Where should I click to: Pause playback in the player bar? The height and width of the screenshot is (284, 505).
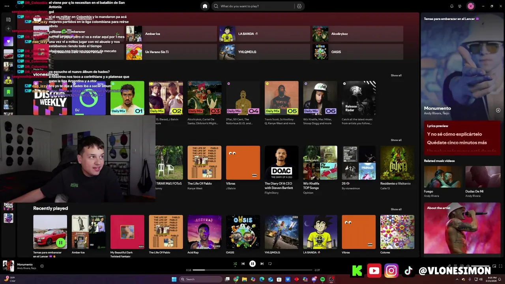pyautogui.click(x=252, y=264)
